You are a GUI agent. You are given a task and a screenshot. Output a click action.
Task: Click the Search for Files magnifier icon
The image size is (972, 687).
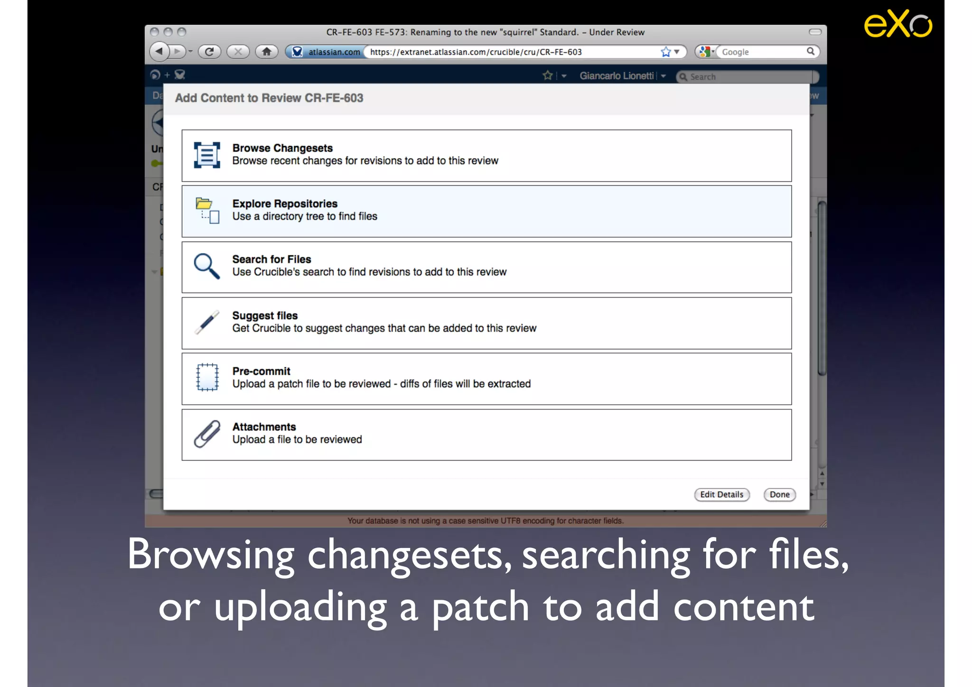[207, 266]
